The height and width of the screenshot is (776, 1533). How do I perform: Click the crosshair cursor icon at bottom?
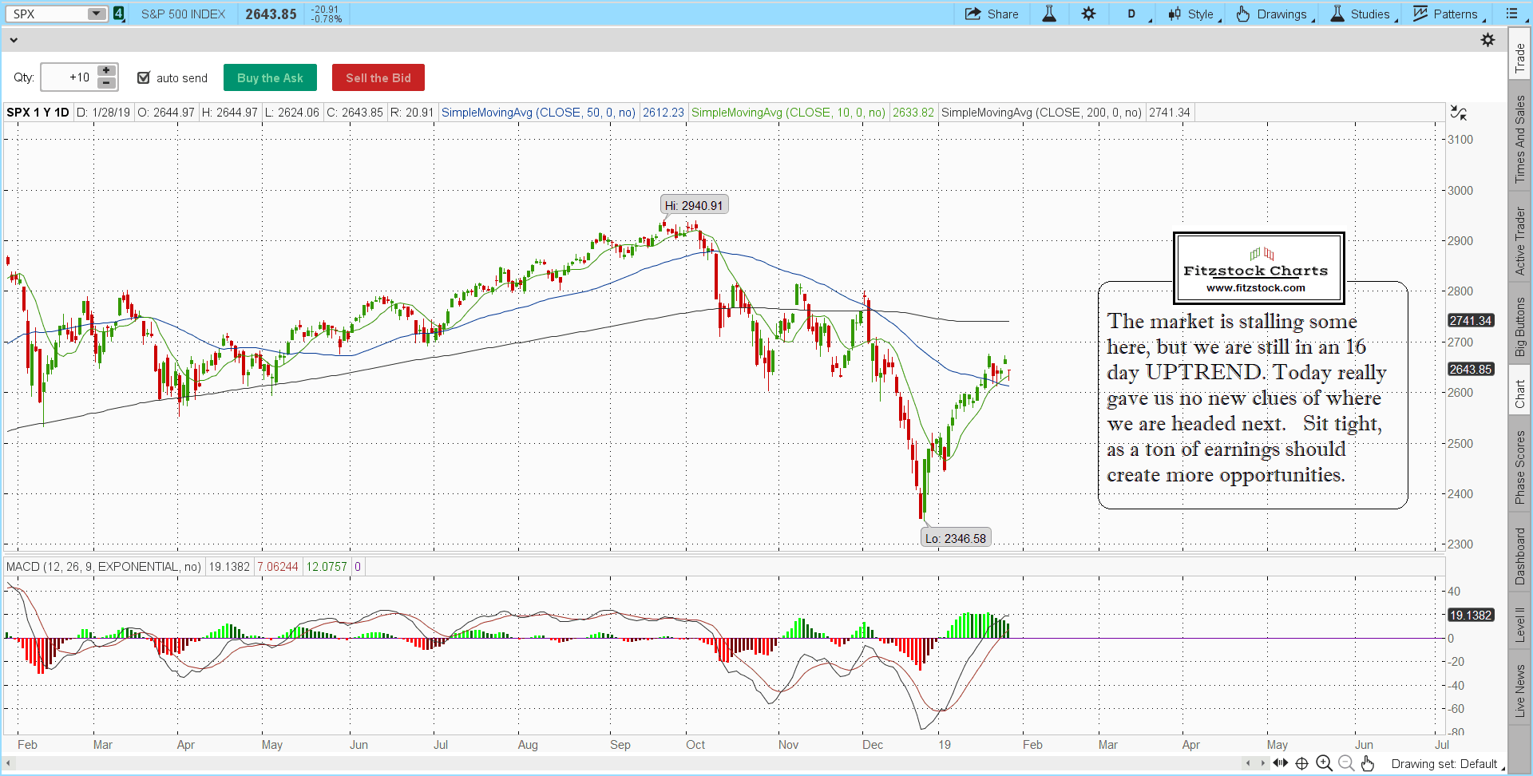(1301, 763)
